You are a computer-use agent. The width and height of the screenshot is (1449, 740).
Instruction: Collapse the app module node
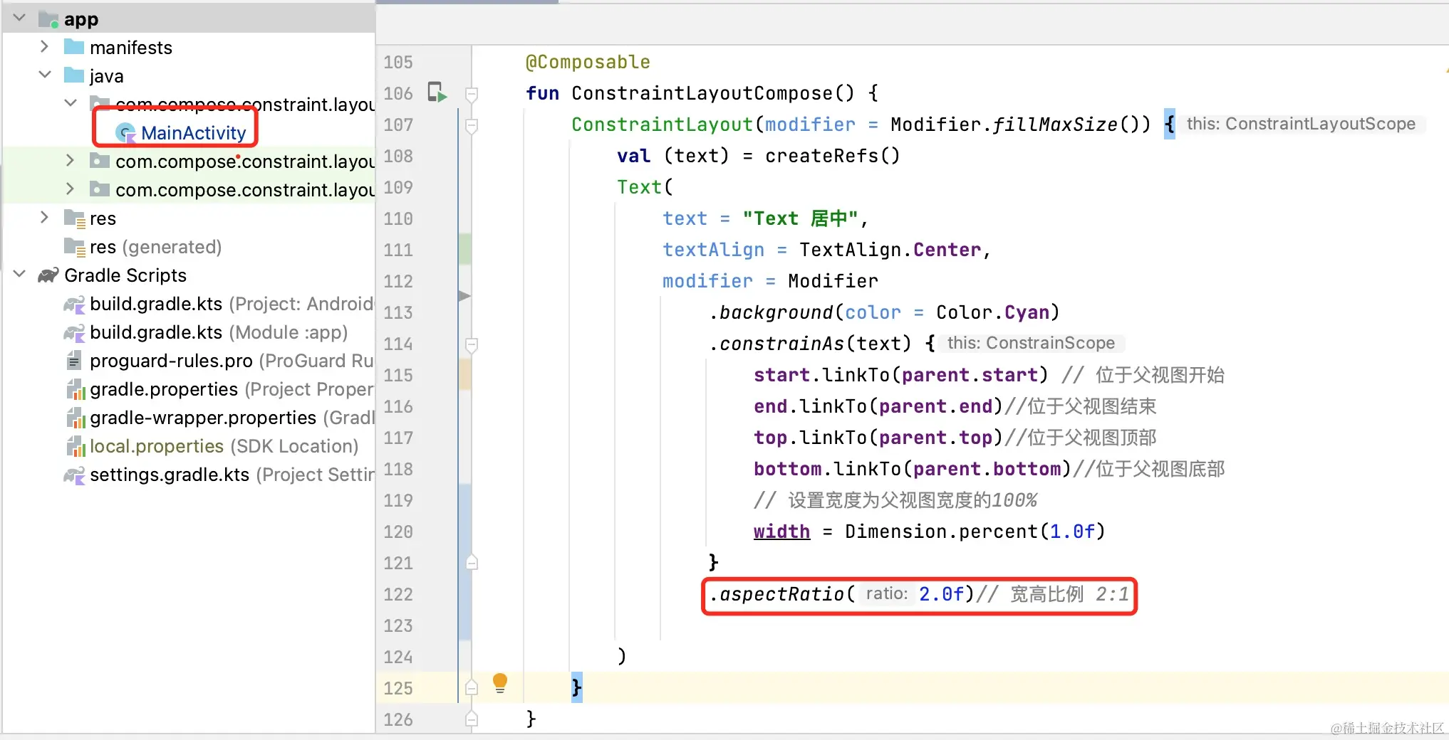pos(19,18)
